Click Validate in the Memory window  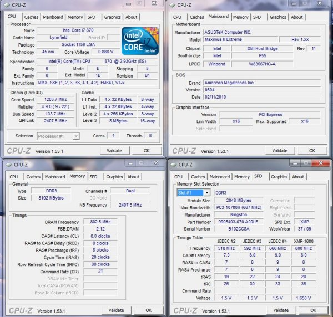(116, 310)
